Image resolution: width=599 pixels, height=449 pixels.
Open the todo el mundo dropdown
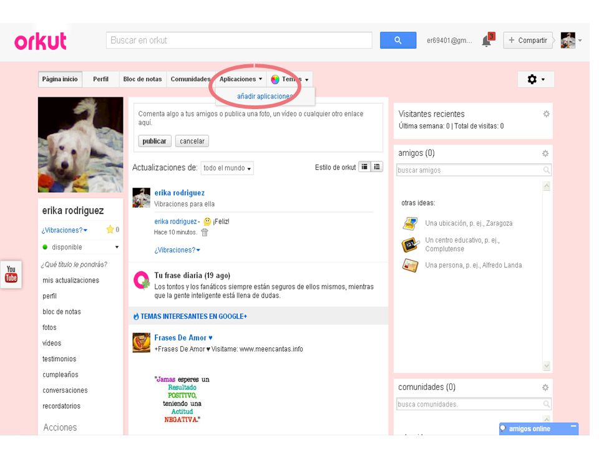pos(227,168)
